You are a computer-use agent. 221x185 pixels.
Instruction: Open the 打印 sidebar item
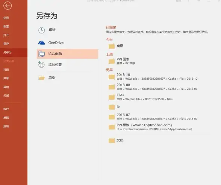tap(6, 70)
